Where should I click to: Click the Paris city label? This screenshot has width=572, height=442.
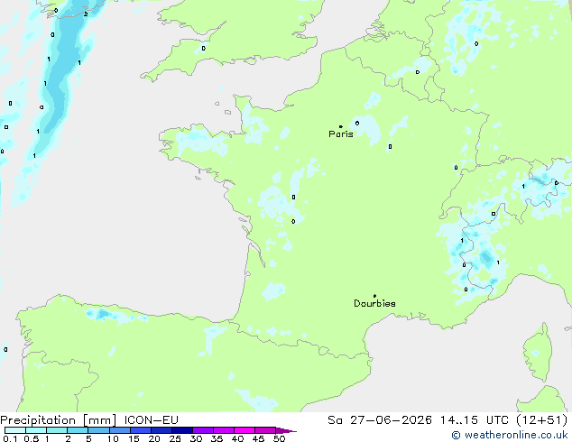341,134
